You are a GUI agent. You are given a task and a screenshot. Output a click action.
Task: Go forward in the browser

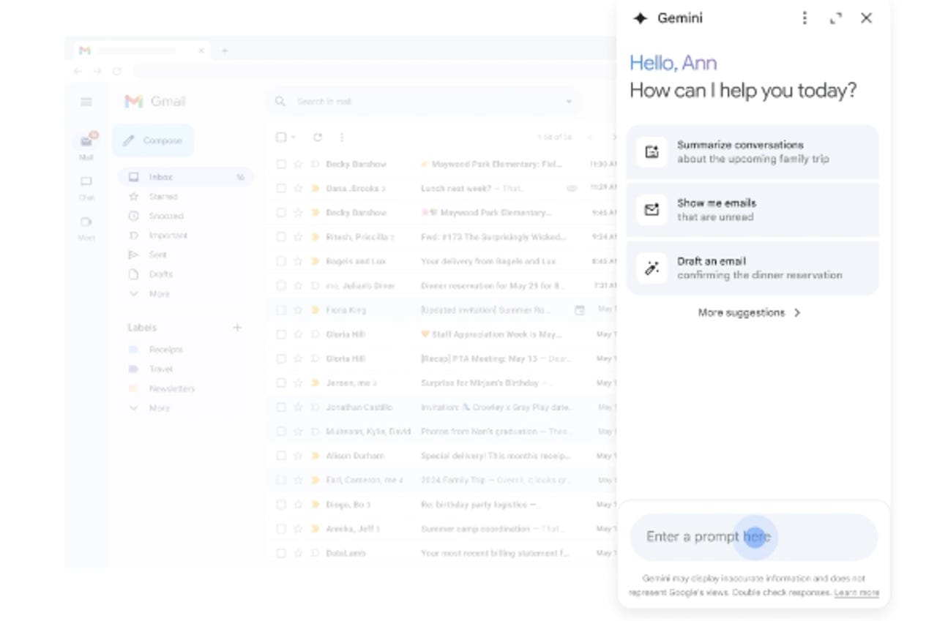click(x=99, y=71)
